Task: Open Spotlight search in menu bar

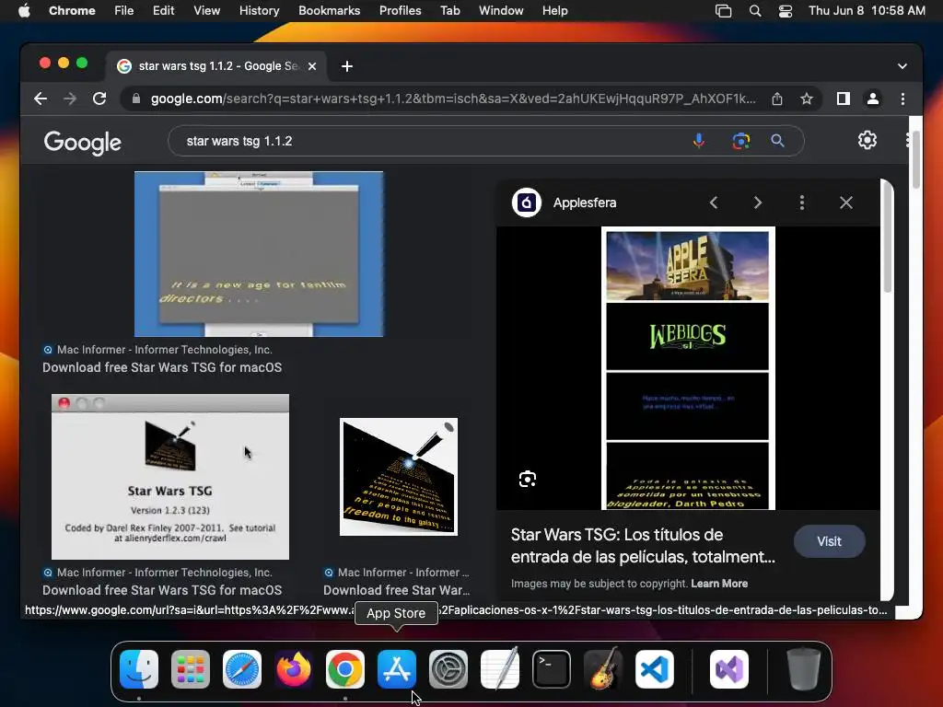Action: point(755,11)
